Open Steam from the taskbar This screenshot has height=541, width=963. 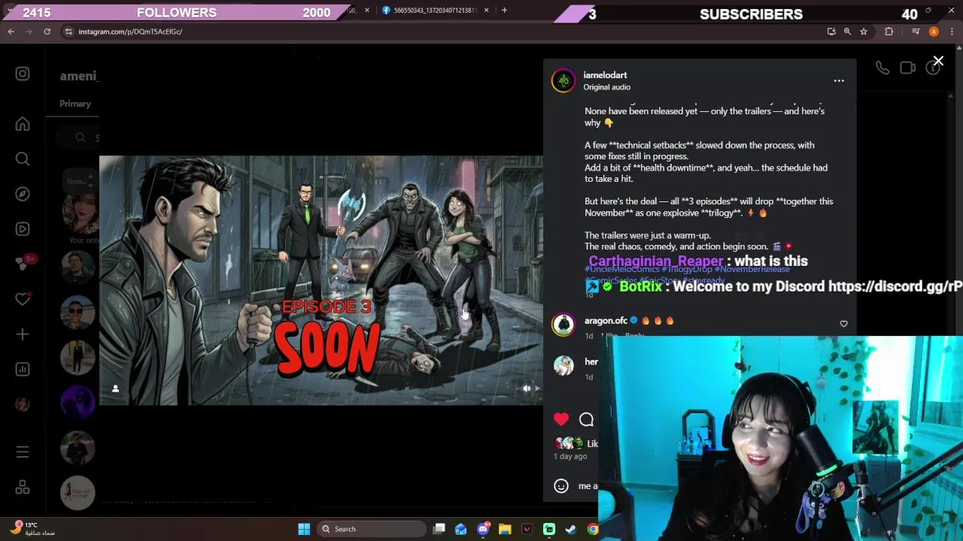pyautogui.click(x=571, y=529)
